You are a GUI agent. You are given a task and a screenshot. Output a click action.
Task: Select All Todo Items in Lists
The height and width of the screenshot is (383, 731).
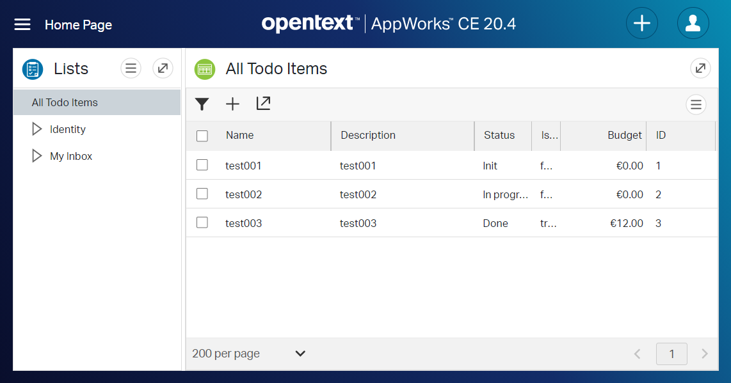tap(97, 102)
